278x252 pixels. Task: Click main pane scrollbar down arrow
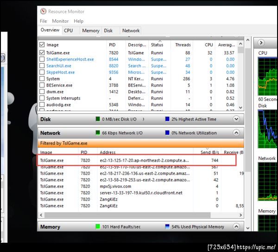point(248,228)
